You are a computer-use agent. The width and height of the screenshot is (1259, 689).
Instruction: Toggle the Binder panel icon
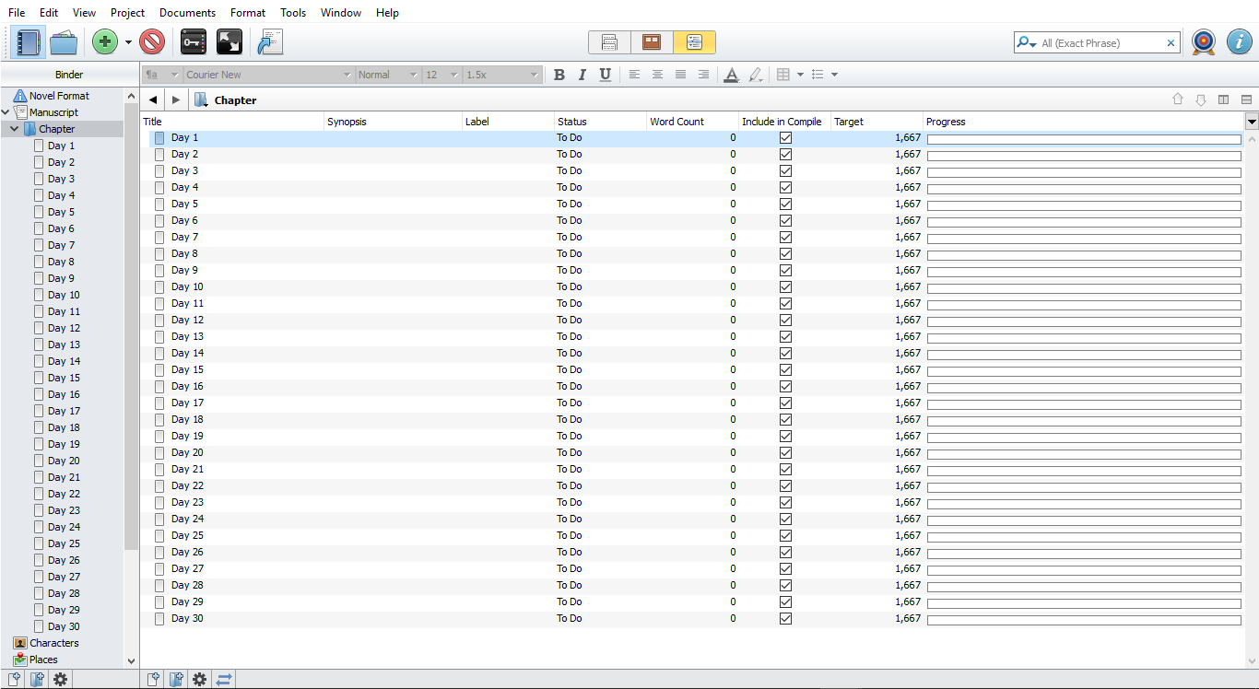tap(29, 42)
